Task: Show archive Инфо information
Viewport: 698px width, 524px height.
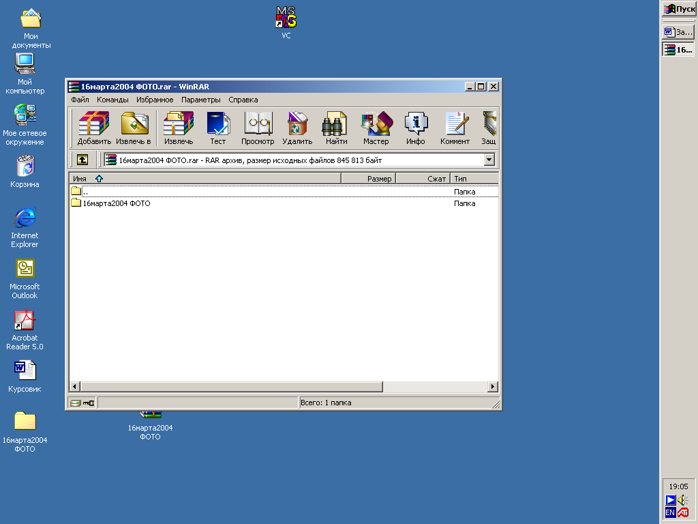Action: [x=415, y=128]
